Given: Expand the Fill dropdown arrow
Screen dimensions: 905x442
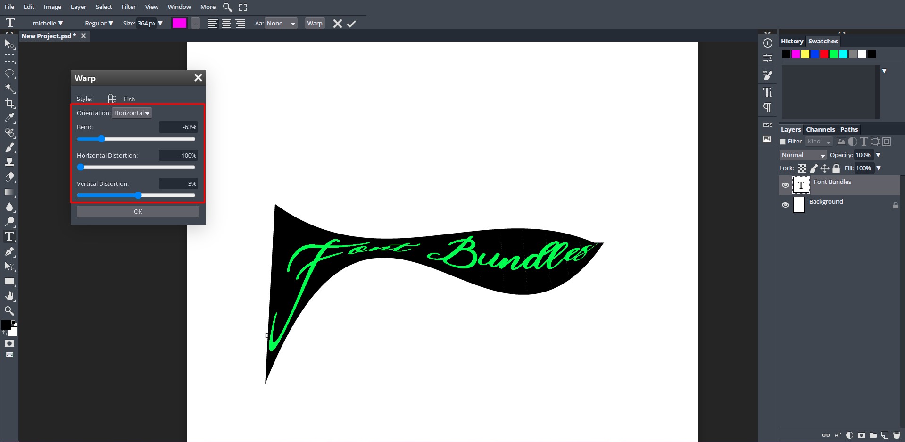Looking at the screenshot, I should 879,168.
